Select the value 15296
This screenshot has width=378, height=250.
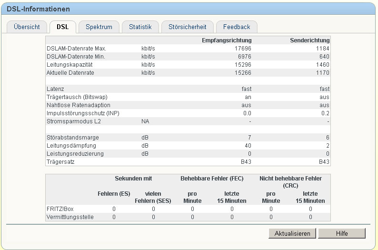(x=243, y=65)
